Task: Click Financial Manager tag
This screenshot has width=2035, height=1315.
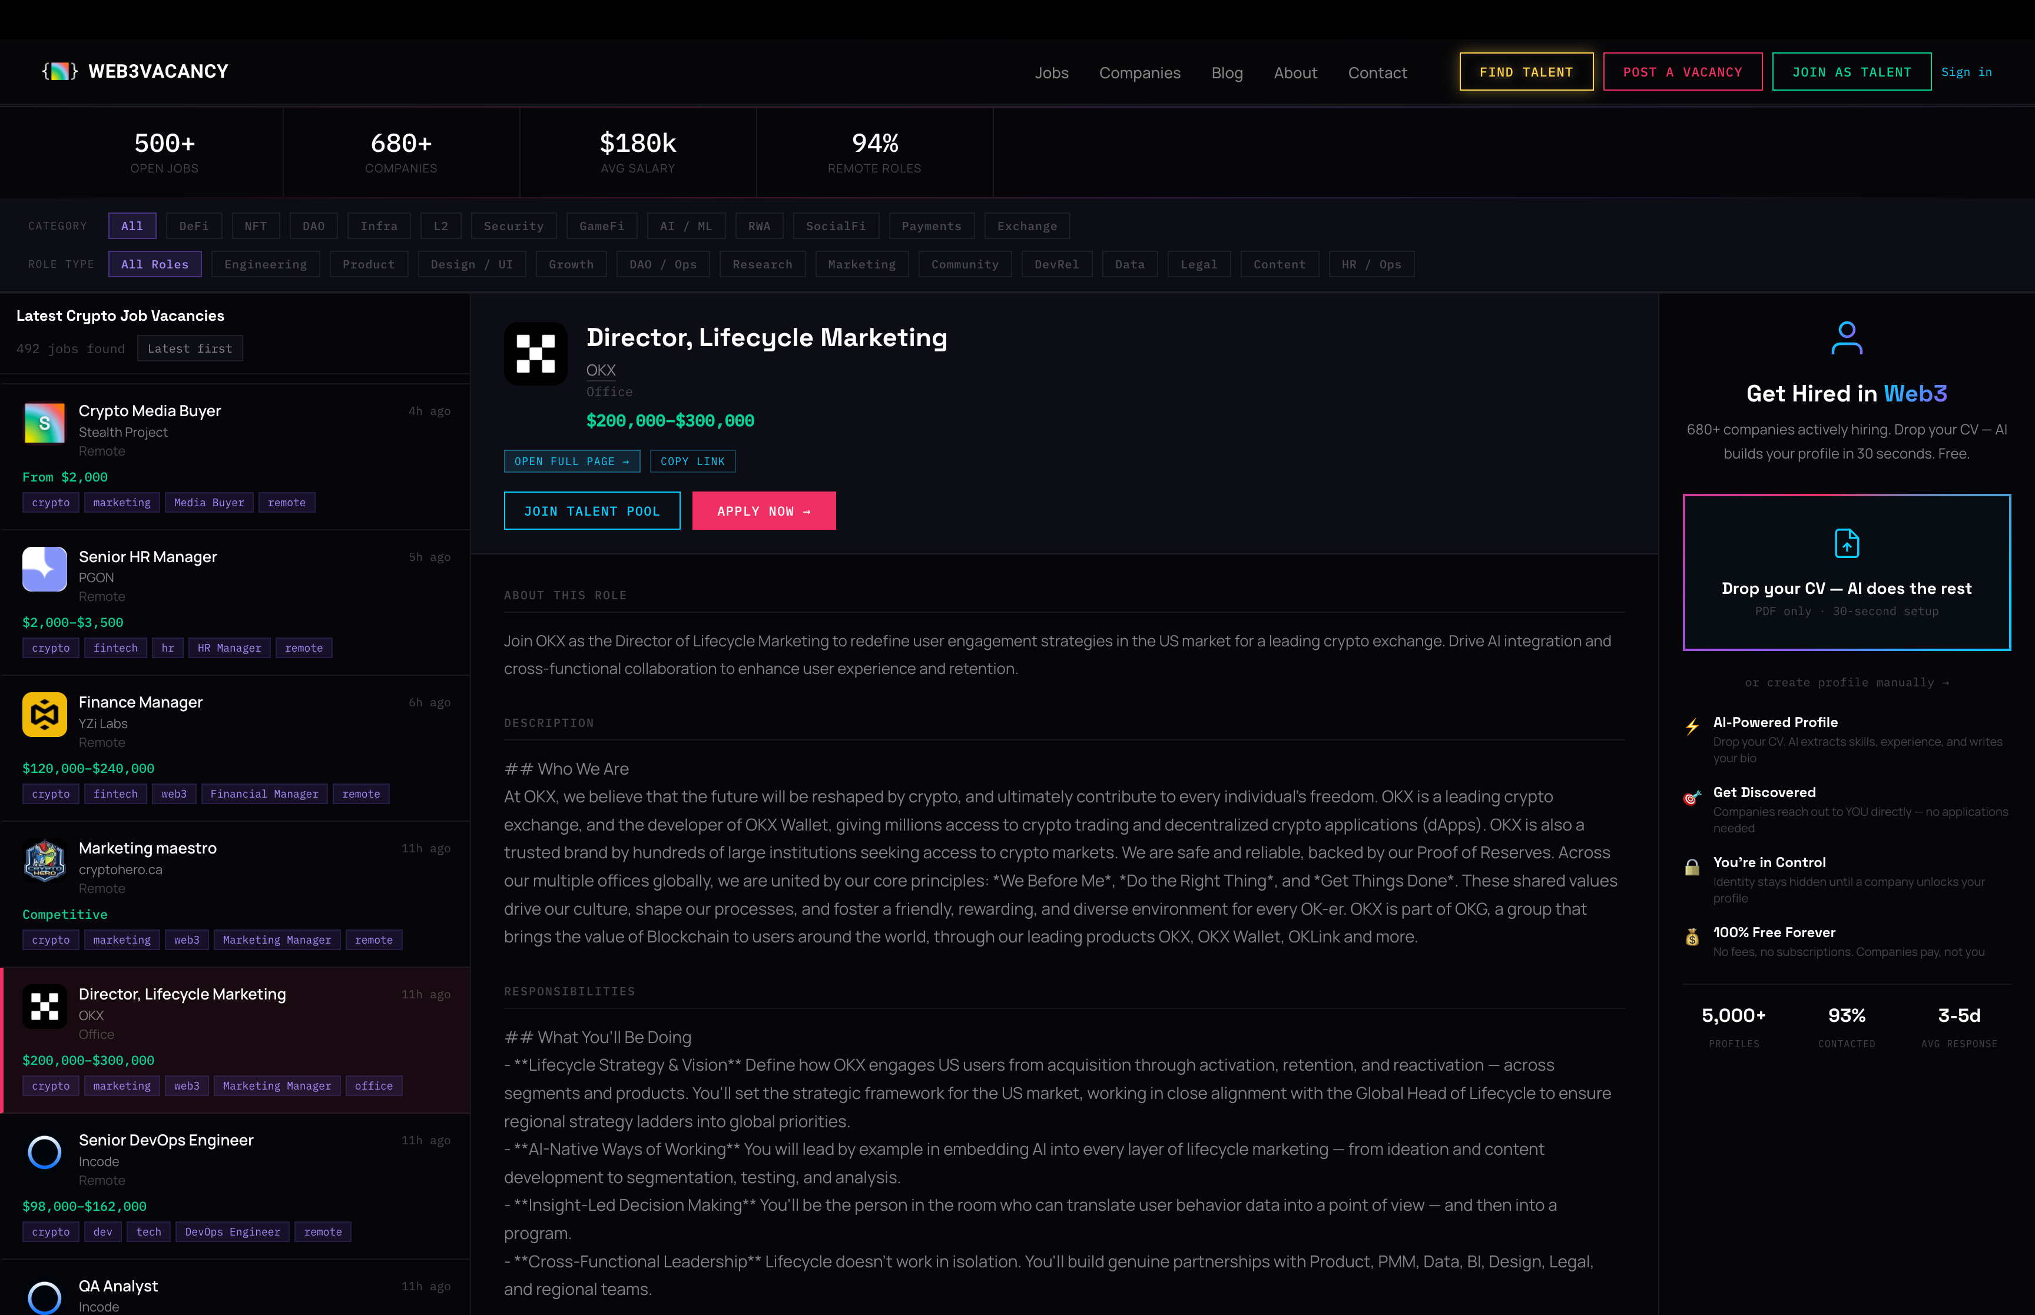Action: [x=264, y=794]
